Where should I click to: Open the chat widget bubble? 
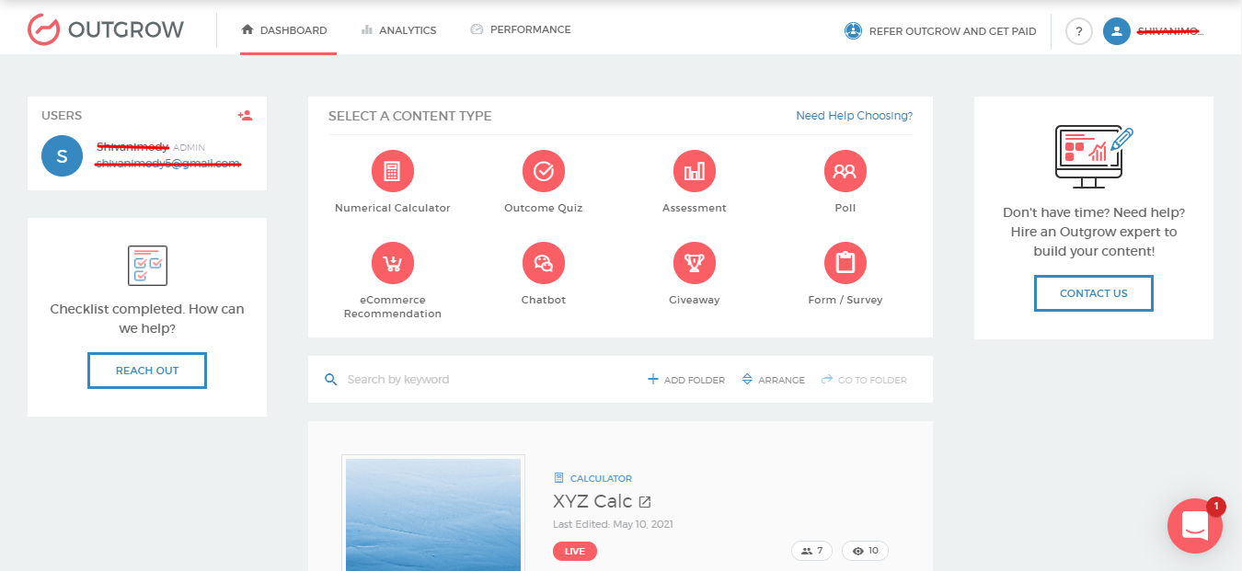tap(1195, 526)
